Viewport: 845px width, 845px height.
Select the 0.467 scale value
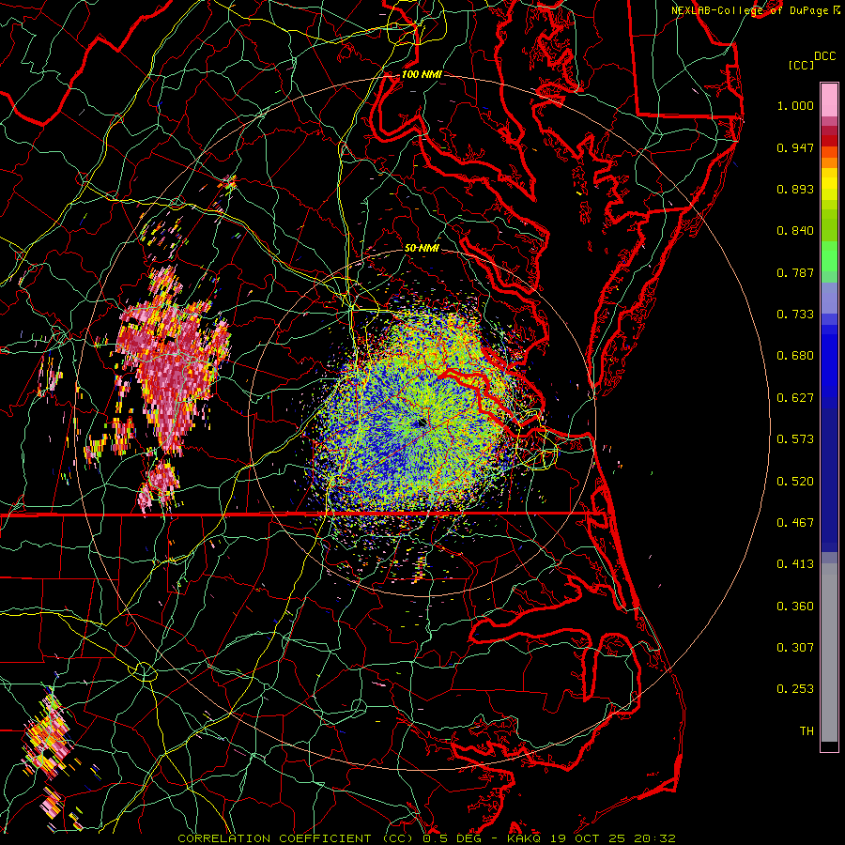point(795,523)
